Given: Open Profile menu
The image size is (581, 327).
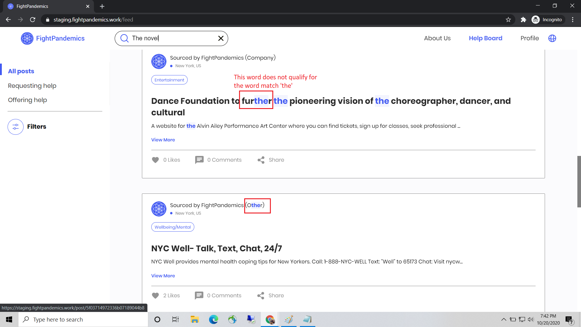Looking at the screenshot, I should click(530, 38).
